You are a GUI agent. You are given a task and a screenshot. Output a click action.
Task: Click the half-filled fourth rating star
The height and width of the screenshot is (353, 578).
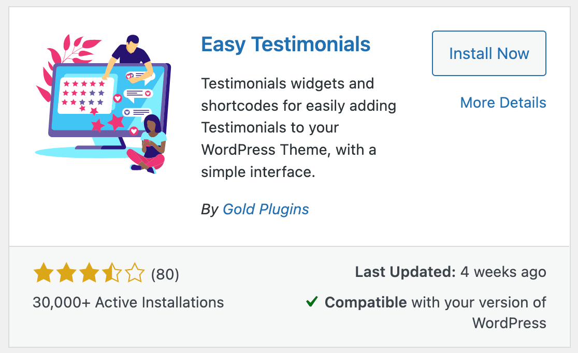tap(112, 273)
